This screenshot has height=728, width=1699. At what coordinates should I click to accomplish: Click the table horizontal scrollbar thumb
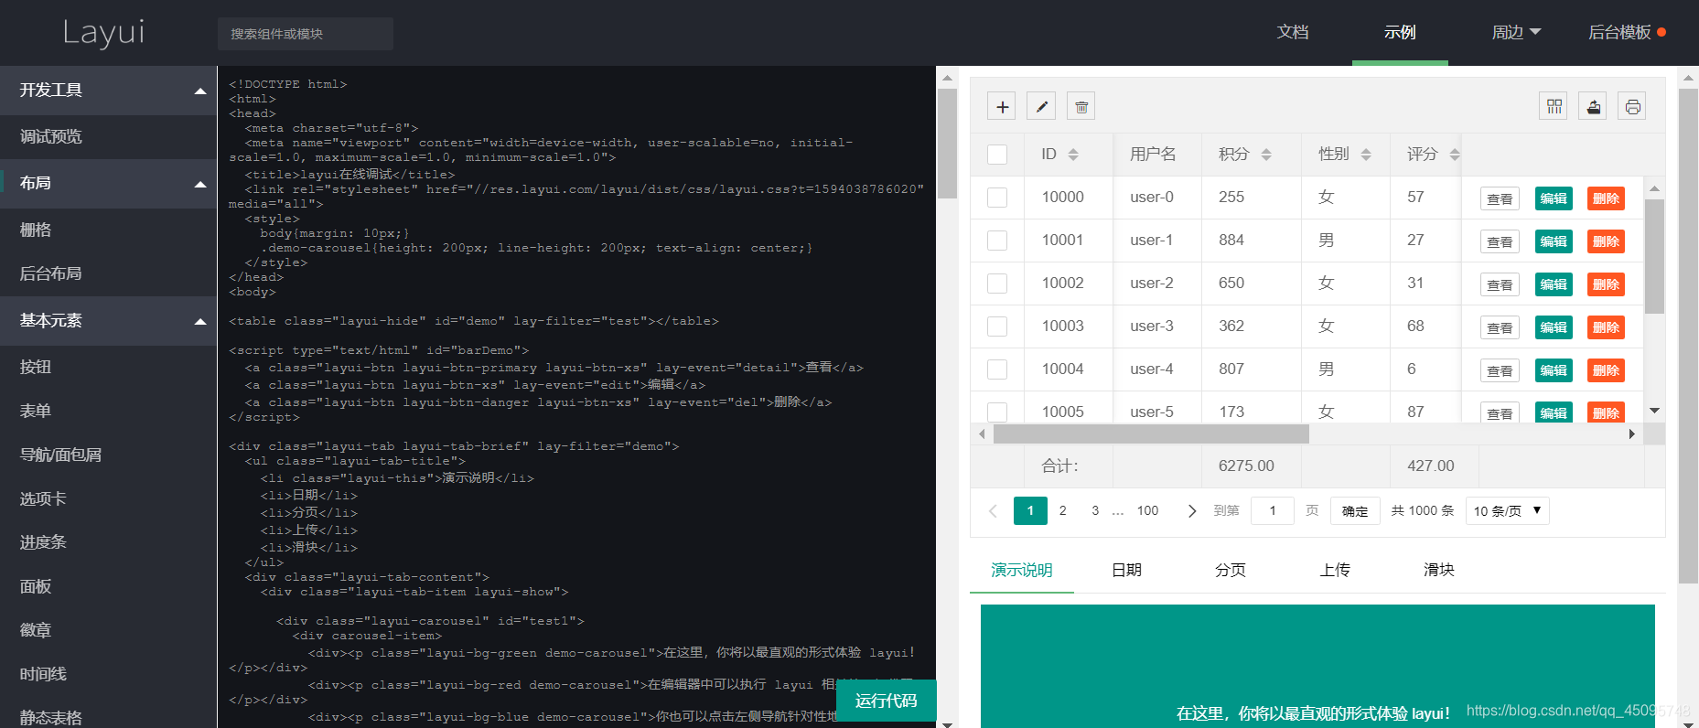click(1151, 434)
